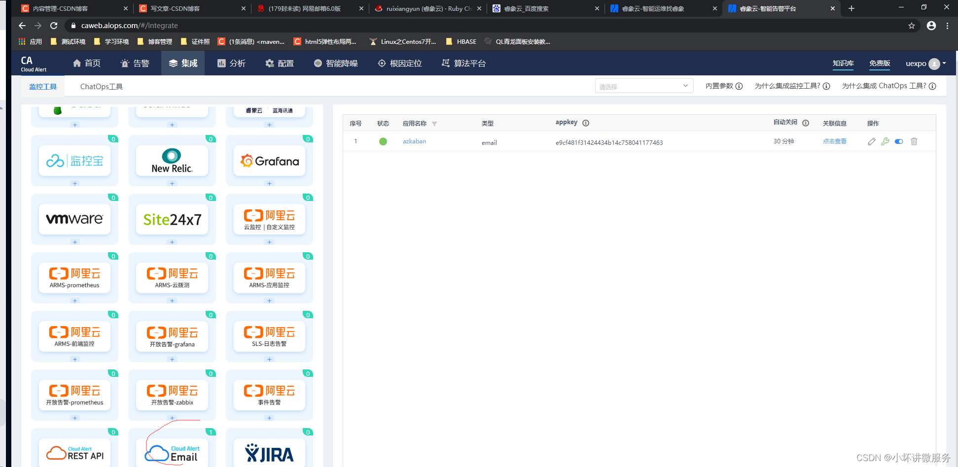Select the 阿里云 开放告警-zabbix card

tap(172, 395)
